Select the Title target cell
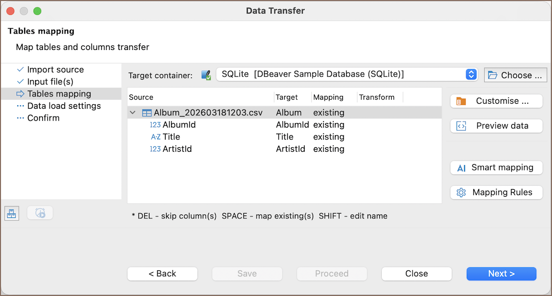552x296 pixels. point(285,137)
